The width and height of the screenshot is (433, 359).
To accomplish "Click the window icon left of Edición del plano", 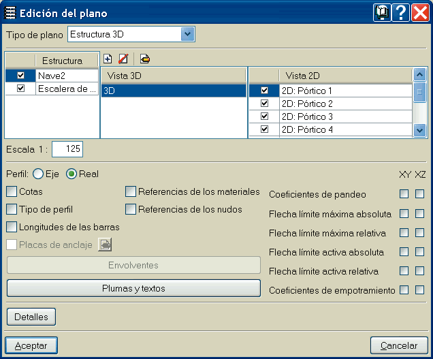I will 11,13.
